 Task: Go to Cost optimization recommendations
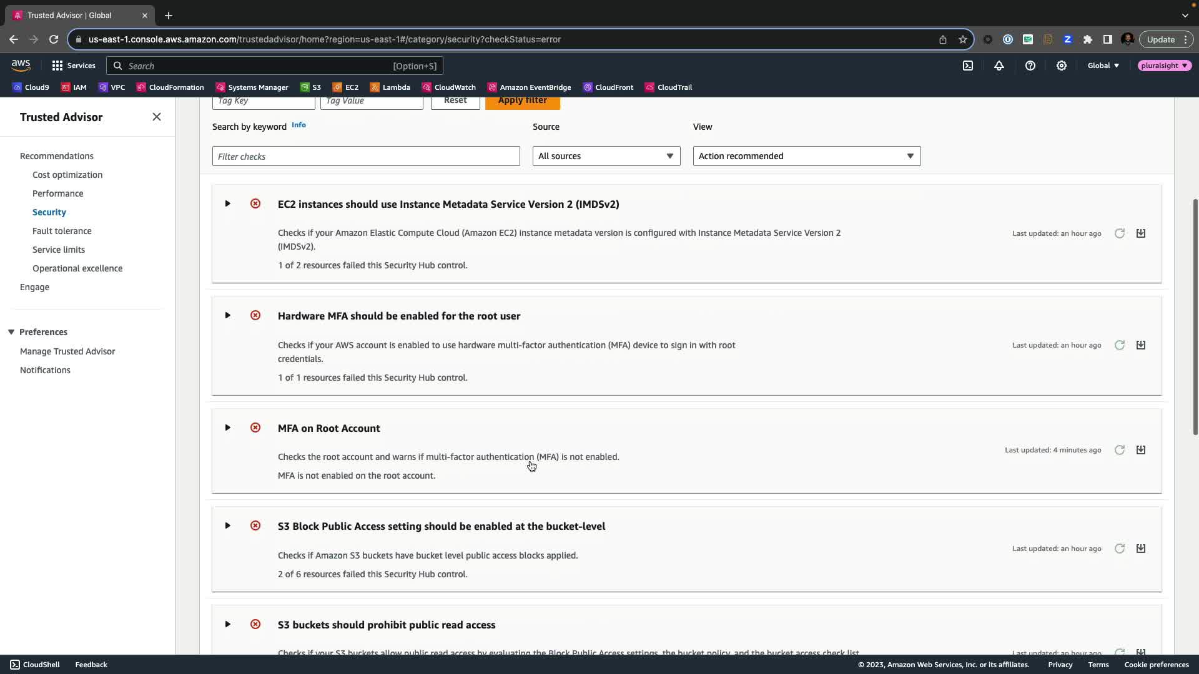pyautogui.click(x=67, y=175)
